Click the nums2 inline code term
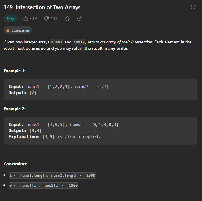 (79, 42)
